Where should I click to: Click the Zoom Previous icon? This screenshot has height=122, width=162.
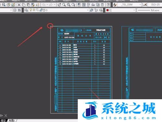click(x=73, y=5)
